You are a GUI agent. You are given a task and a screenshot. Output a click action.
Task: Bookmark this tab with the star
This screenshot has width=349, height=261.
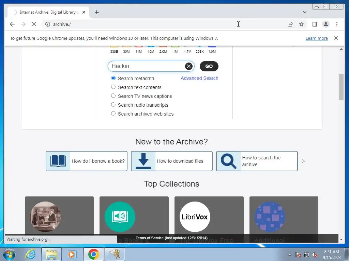click(x=301, y=24)
